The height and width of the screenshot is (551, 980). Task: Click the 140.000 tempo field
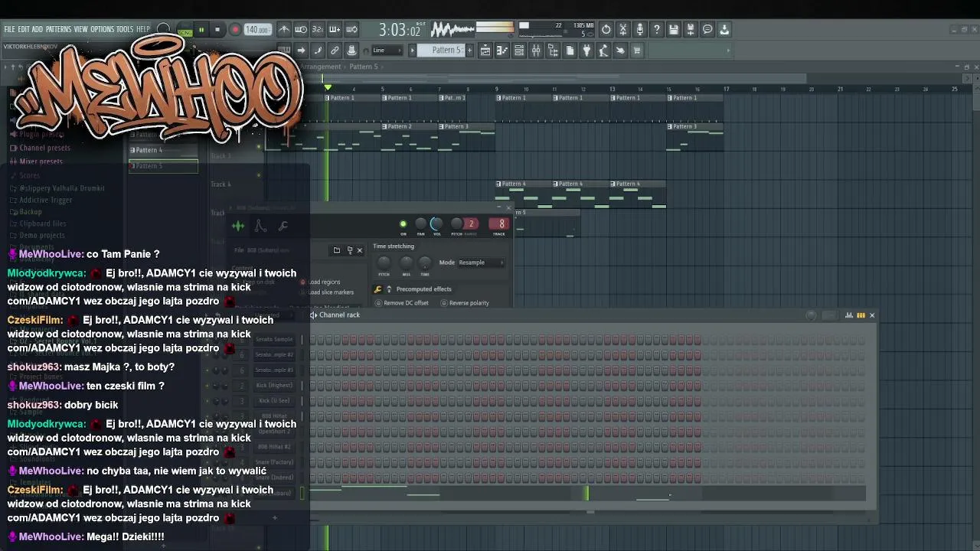257,30
